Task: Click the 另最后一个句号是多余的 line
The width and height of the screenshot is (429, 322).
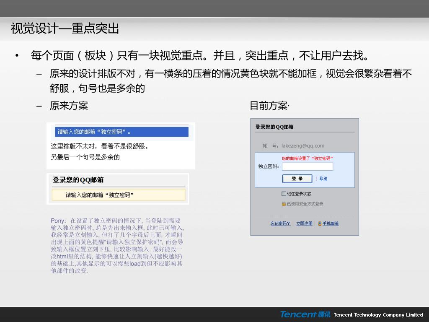Action: click(85, 157)
